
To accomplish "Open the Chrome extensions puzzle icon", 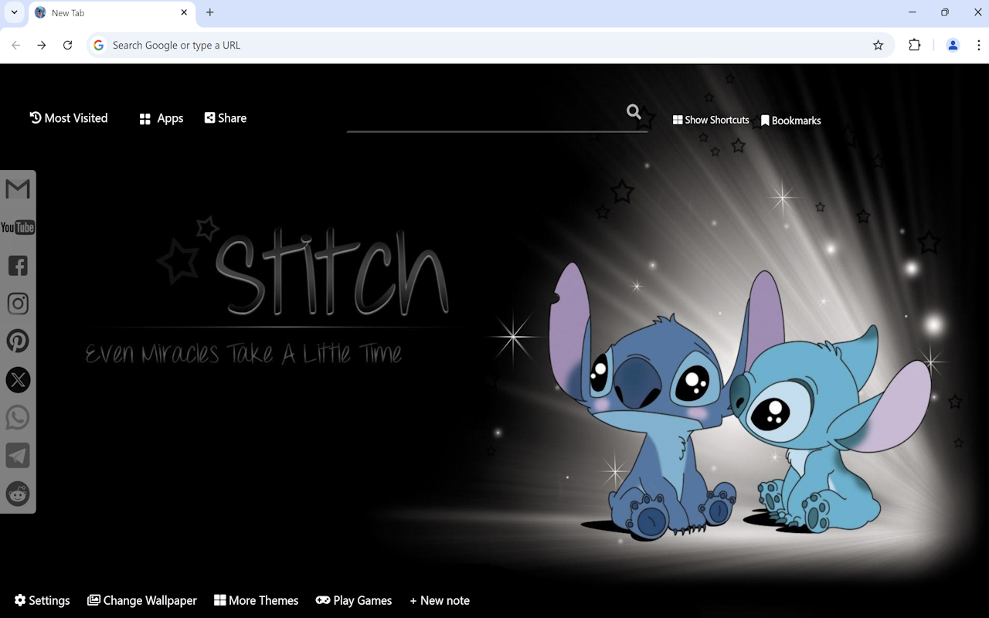I will coord(914,45).
